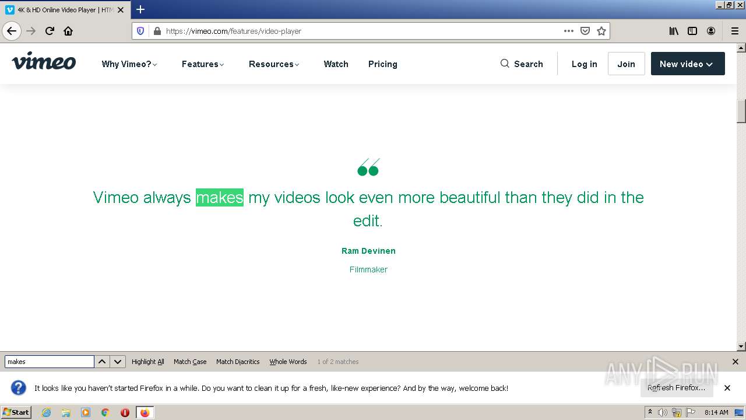
Task: Show site security padlock info
Action: click(x=157, y=31)
